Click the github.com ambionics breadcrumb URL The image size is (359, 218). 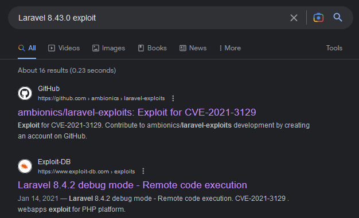(101, 98)
